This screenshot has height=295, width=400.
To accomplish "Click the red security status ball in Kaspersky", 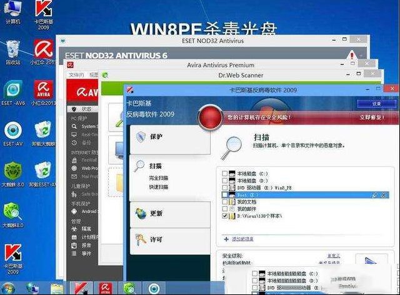I will tap(210, 117).
